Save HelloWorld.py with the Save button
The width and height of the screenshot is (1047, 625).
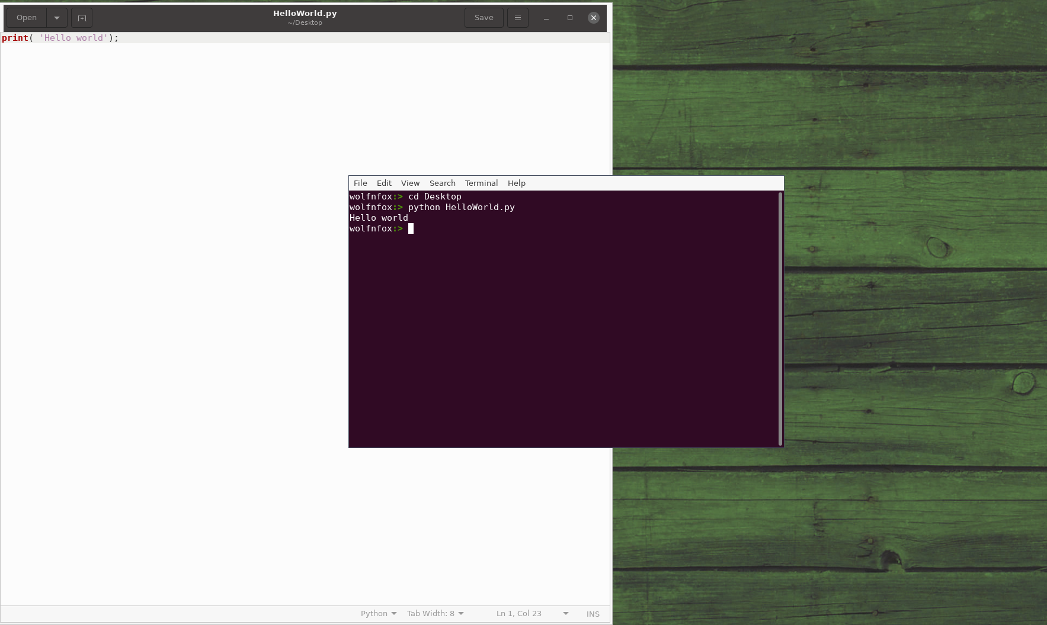pyautogui.click(x=484, y=18)
